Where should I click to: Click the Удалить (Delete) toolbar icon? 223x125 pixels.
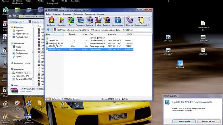click(x=90, y=22)
